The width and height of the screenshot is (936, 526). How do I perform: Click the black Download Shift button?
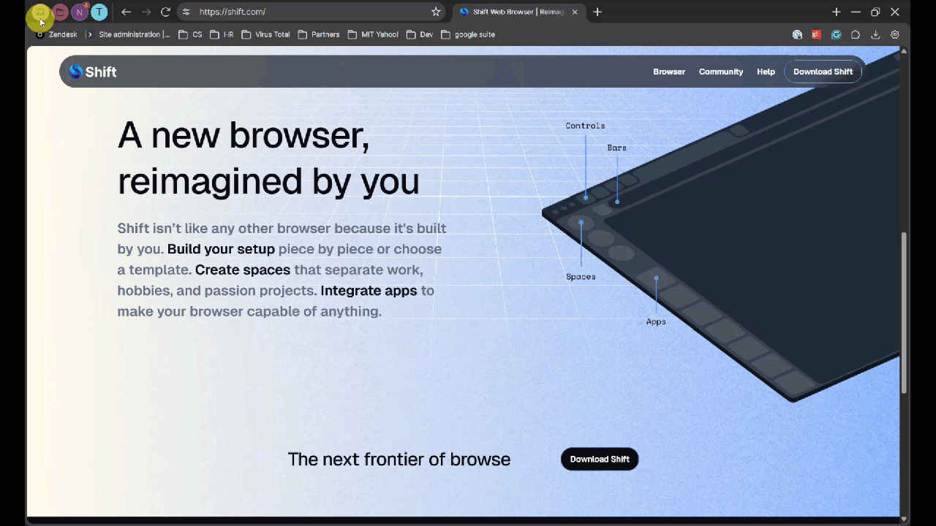click(x=600, y=459)
